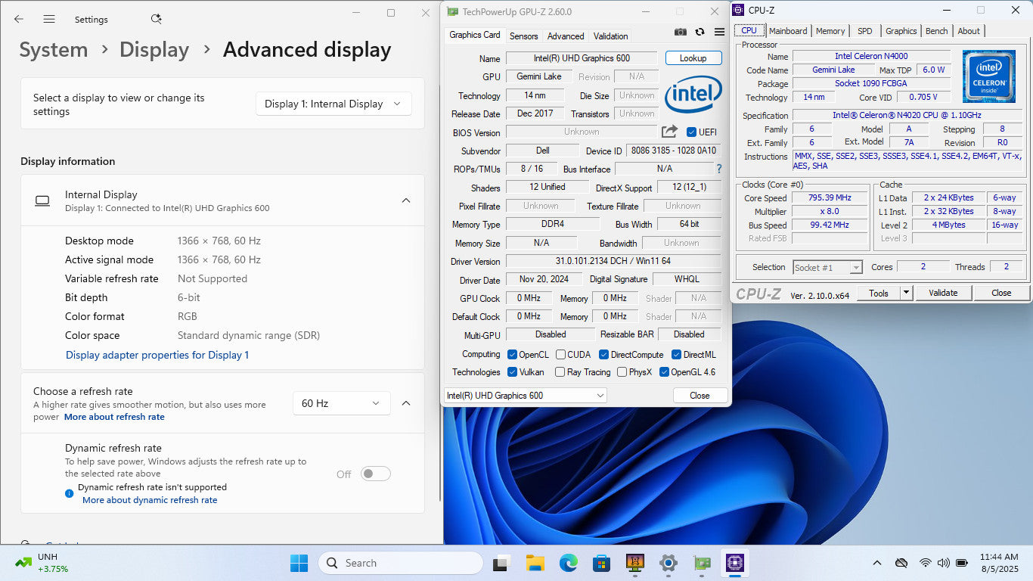Click the Lookup button in GPU-Z
This screenshot has width=1033, height=581.
(x=693, y=58)
